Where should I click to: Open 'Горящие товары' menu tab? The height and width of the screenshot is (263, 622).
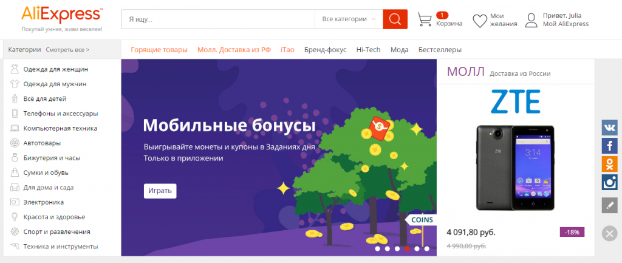point(159,50)
